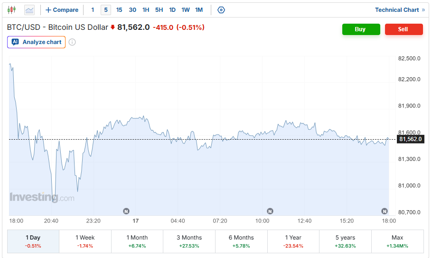Image resolution: width=432 pixels, height=258 pixels.
Task: Select the 15 minute interval
Action: tap(119, 10)
